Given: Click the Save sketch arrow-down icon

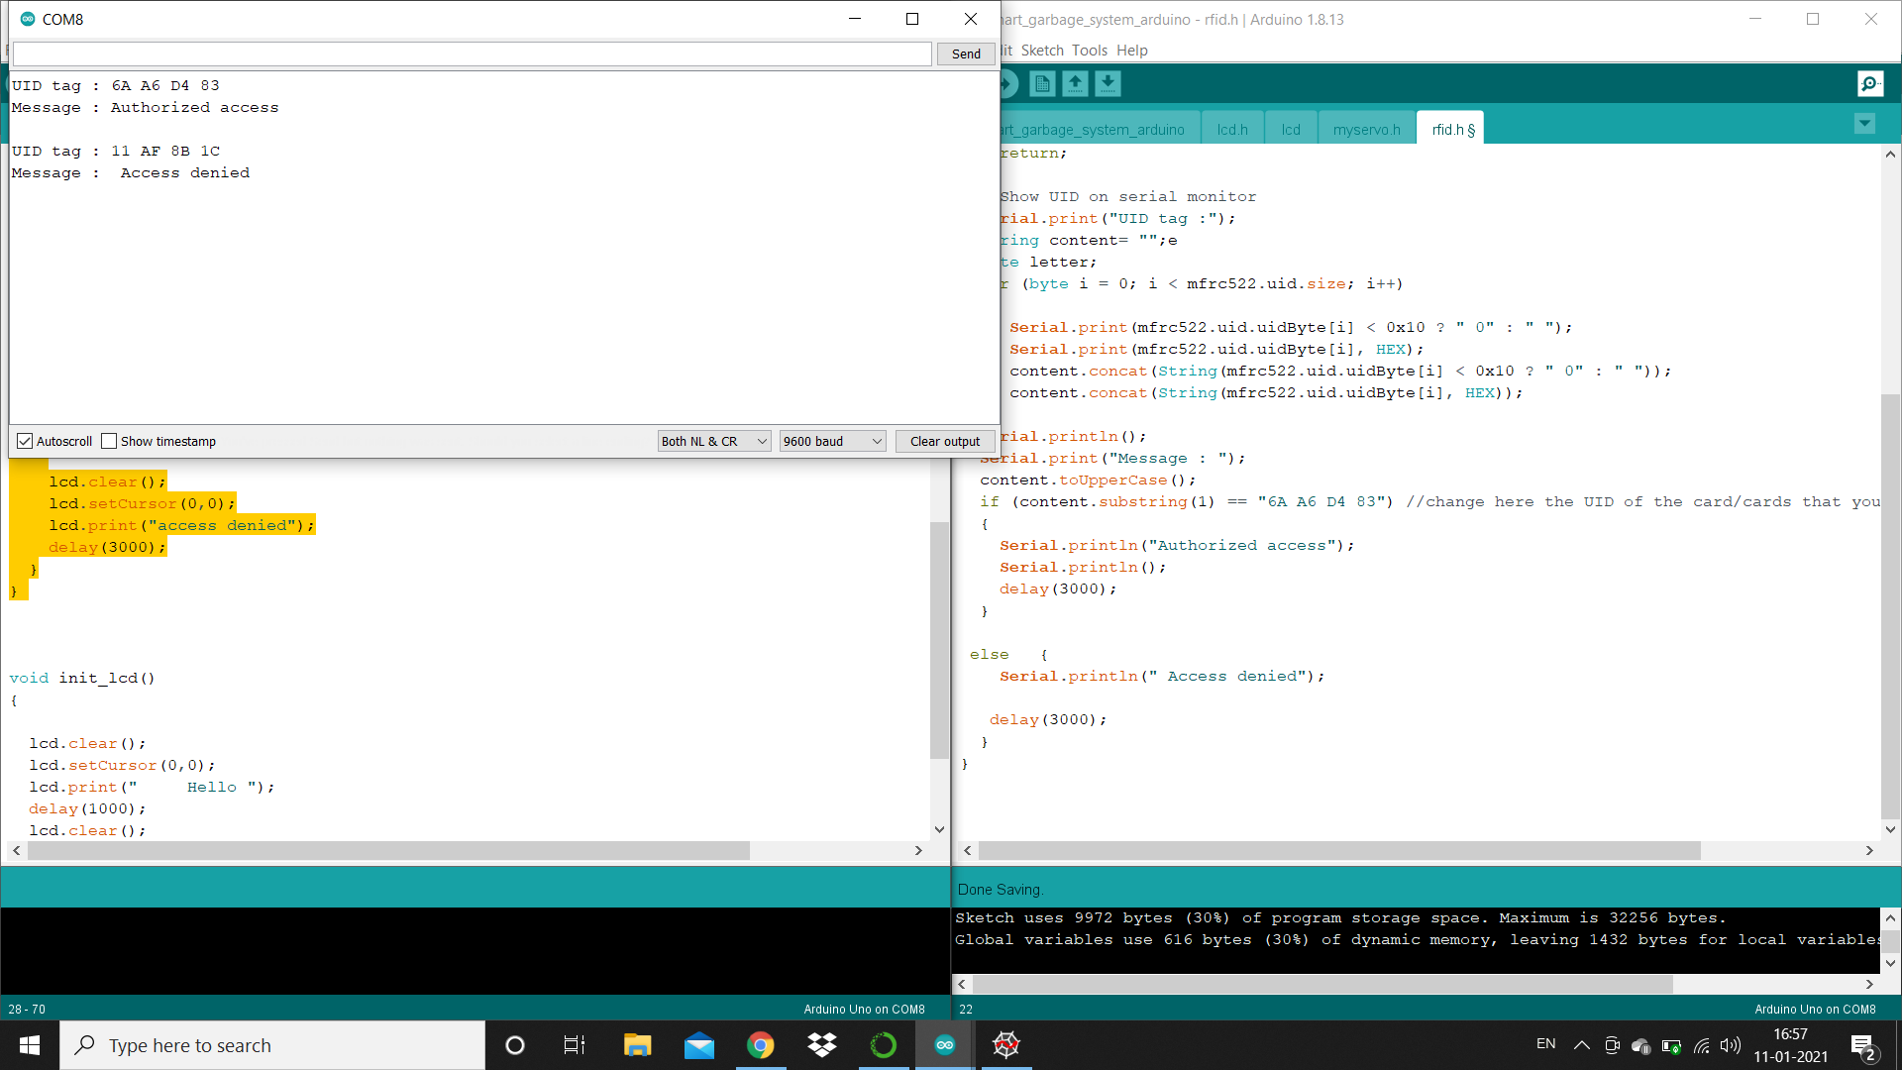Looking at the screenshot, I should click(1108, 84).
